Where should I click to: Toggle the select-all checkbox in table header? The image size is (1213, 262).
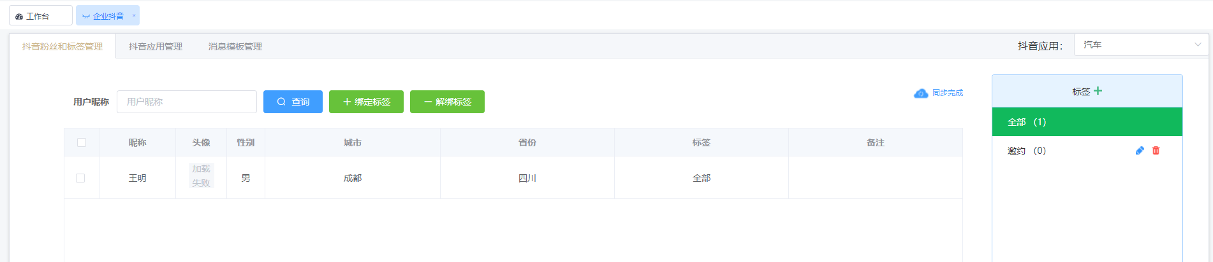[82, 142]
